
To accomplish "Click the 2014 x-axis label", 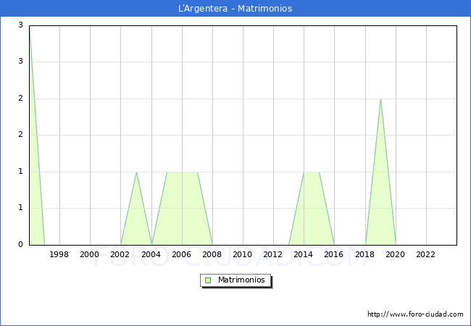I will click(x=304, y=254).
